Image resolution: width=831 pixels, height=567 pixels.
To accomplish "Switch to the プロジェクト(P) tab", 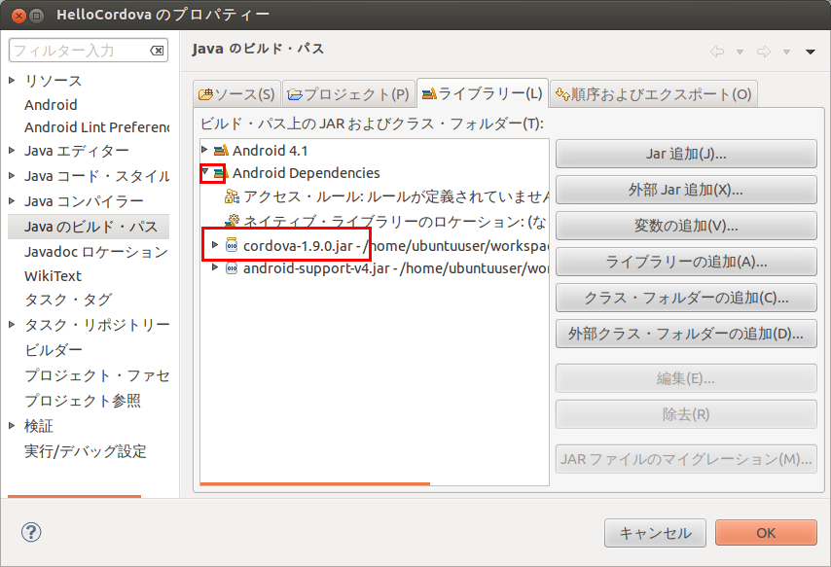I will 348,94.
